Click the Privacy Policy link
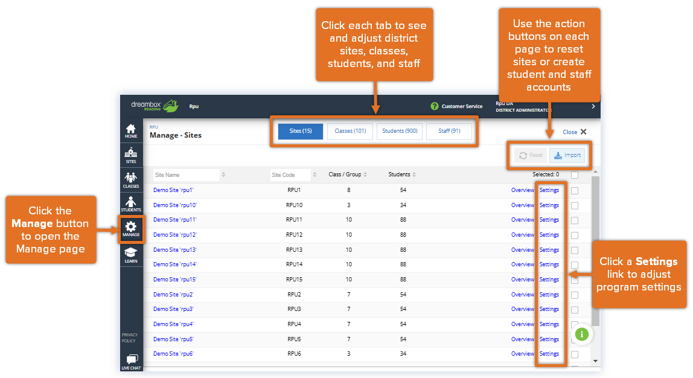693x378 pixels. [x=130, y=338]
